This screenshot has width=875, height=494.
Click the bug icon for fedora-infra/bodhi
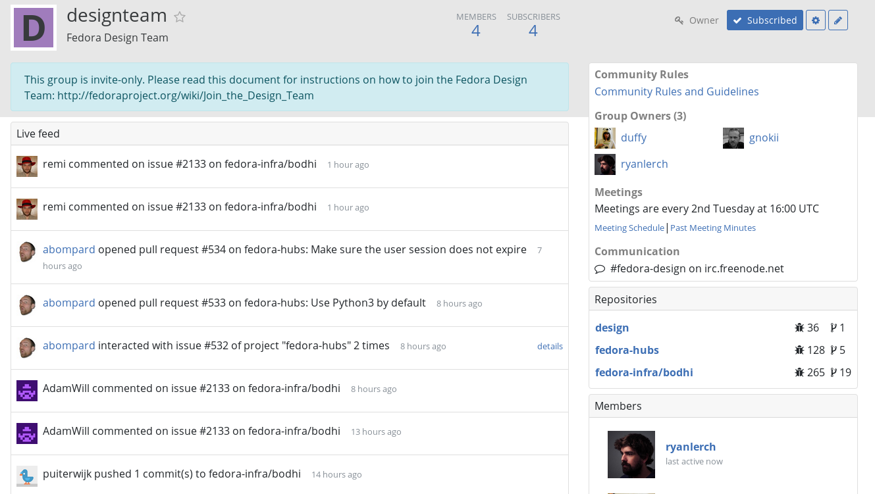coord(799,372)
